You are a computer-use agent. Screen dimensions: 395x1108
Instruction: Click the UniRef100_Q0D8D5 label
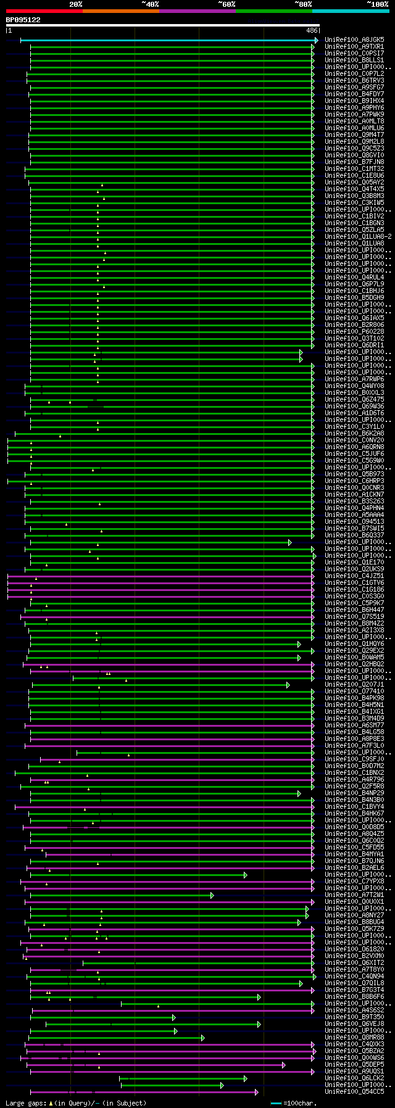(354, 827)
